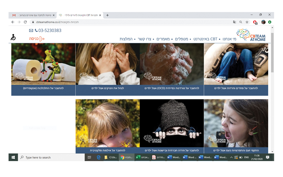This screenshot has height=177, width=283.
Task: Select the CBT programs browser tab
Action: pyautogui.click(x=80, y=15)
